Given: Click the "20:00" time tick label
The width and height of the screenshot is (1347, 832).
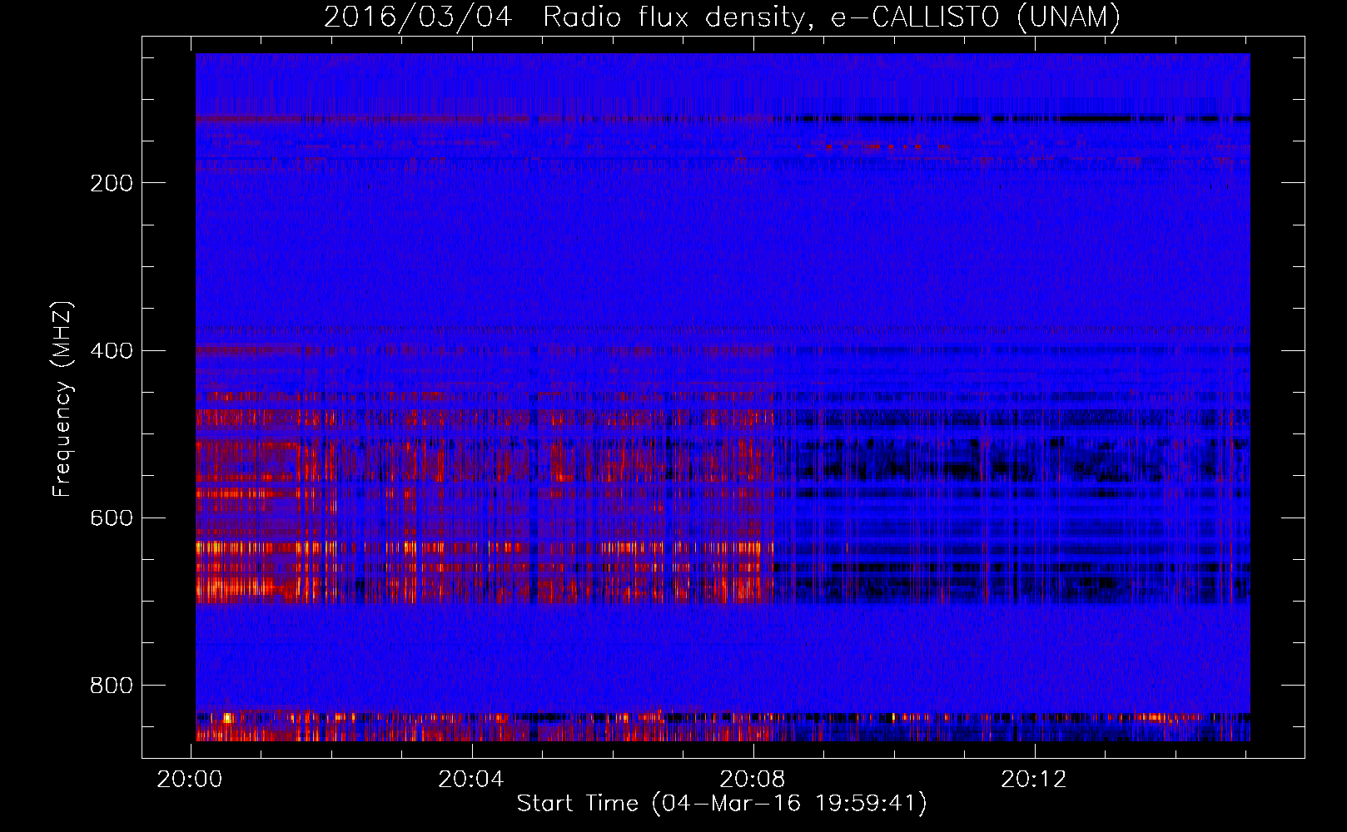Looking at the screenshot, I should click(190, 780).
